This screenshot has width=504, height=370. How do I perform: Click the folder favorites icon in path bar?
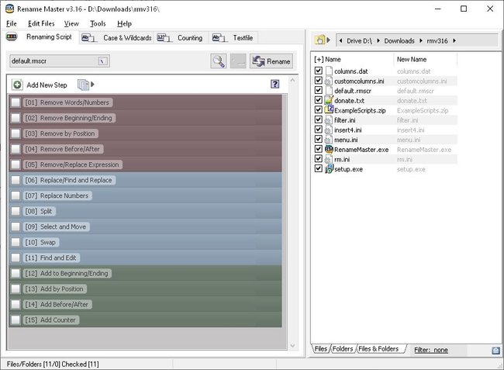coord(319,40)
